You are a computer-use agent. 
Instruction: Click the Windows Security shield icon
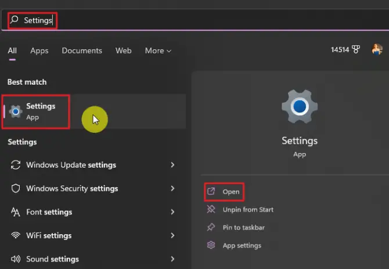[16, 188]
